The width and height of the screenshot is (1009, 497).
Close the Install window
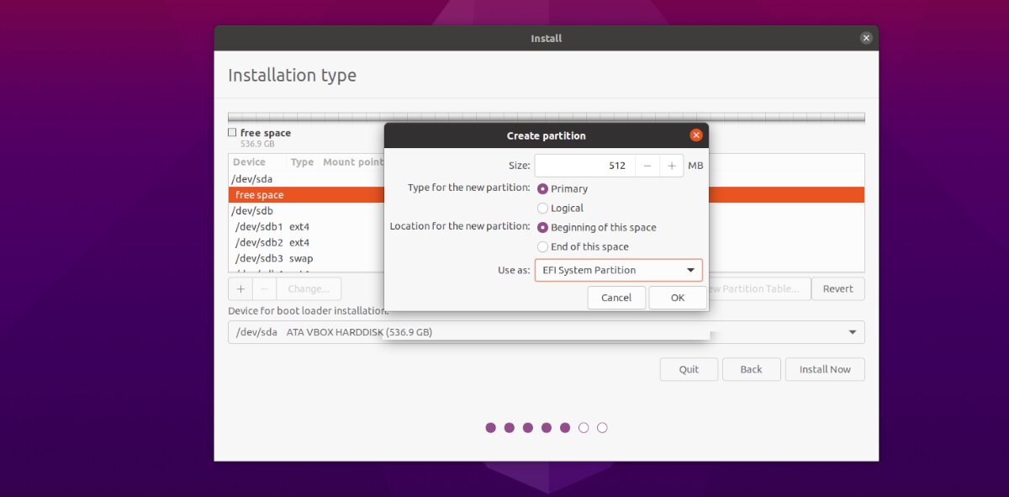click(x=866, y=38)
